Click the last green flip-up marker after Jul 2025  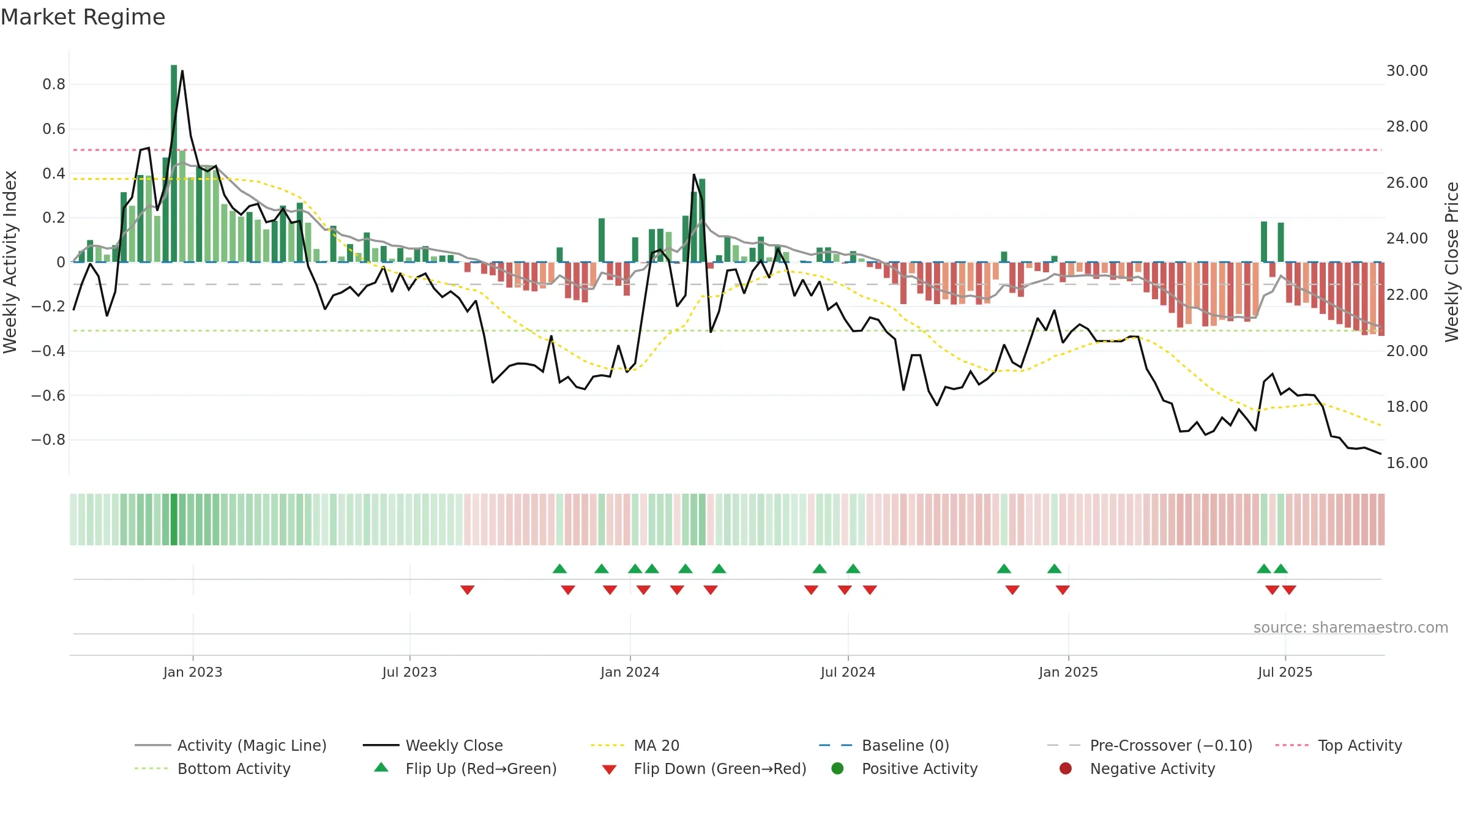coord(1281,568)
